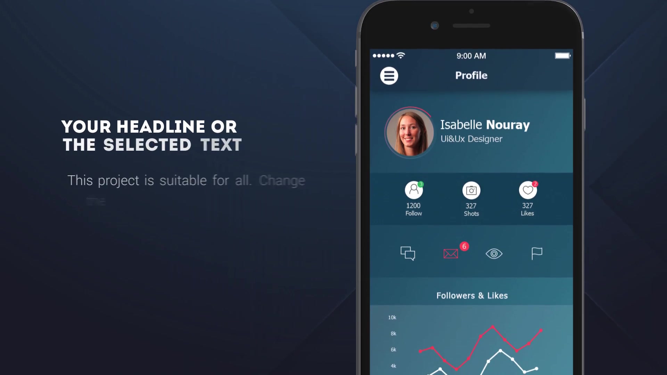Click the eye visibility icon
This screenshot has height=375, width=667.
point(494,254)
